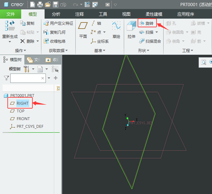This screenshot has height=194, width=212.
Task: Expand the 形状 group
Action: coord(143,50)
